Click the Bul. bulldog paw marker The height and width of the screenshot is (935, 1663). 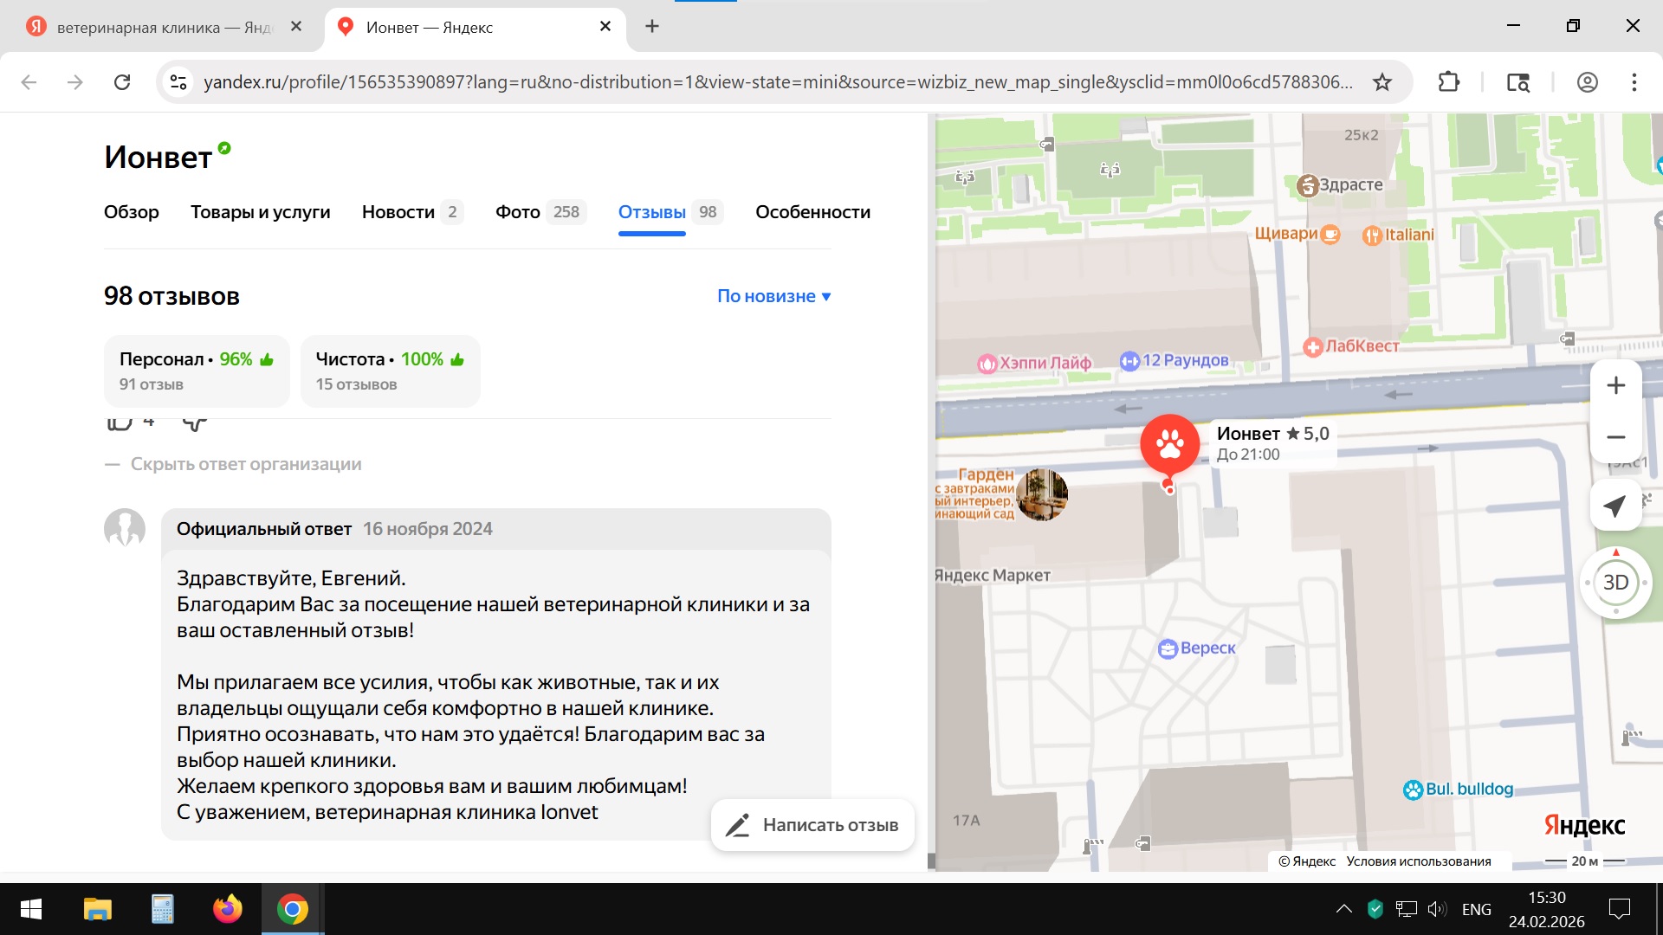tap(1414, 790)
